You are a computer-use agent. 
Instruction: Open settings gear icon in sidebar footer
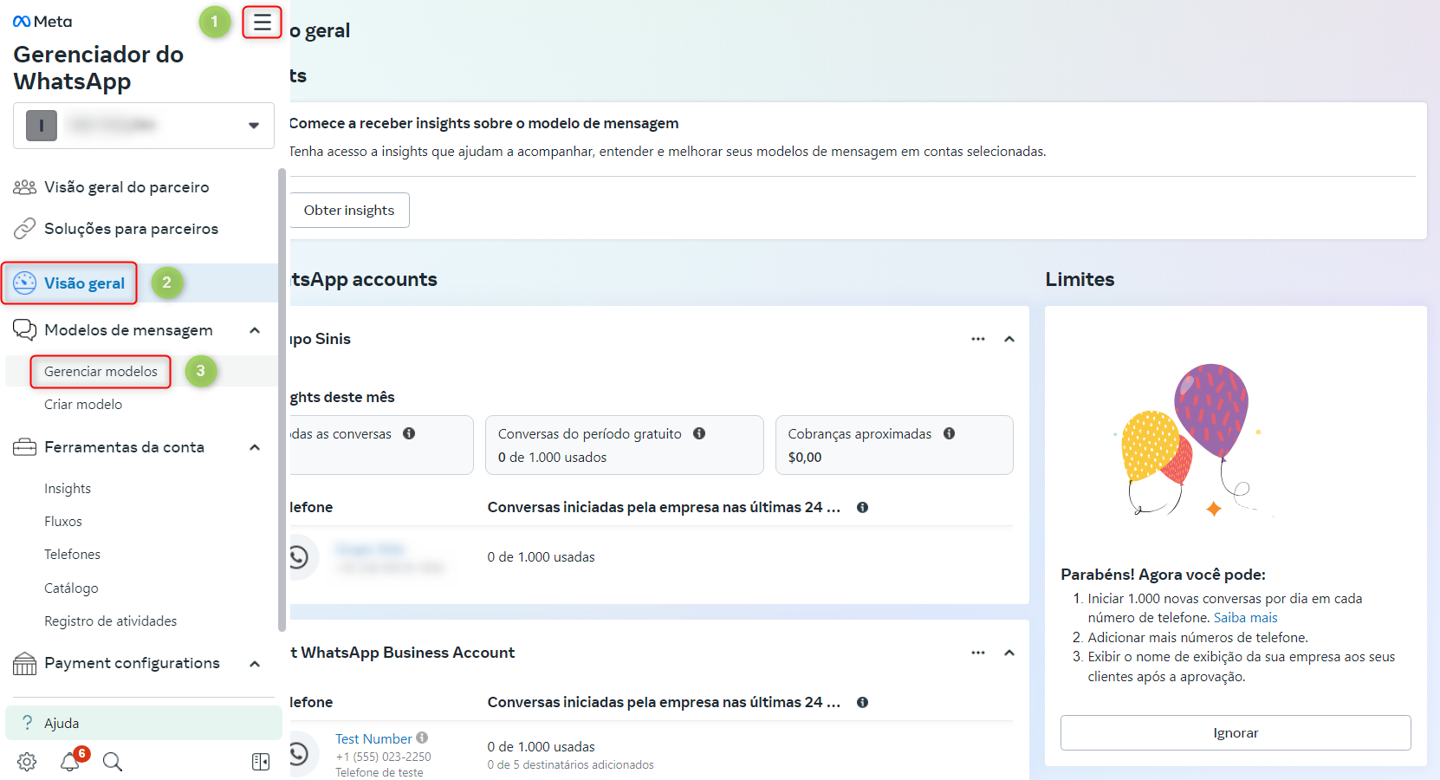[x=27, y=762]
